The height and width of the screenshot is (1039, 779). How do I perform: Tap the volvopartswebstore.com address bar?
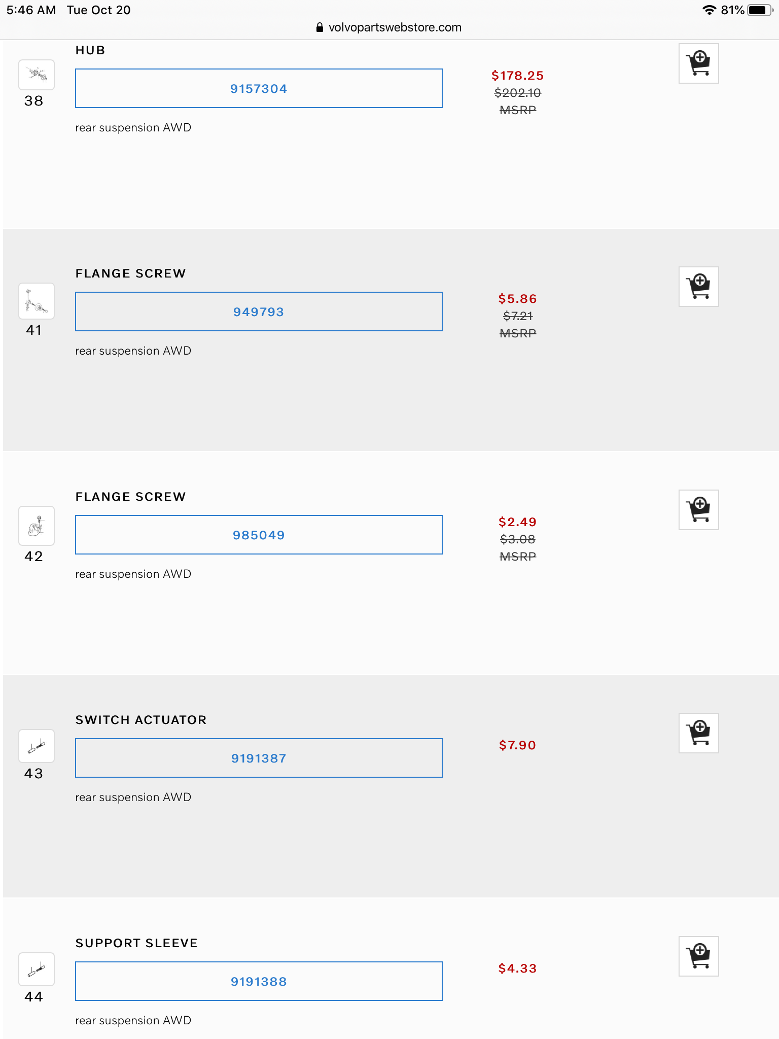click(x=389, y=27)
